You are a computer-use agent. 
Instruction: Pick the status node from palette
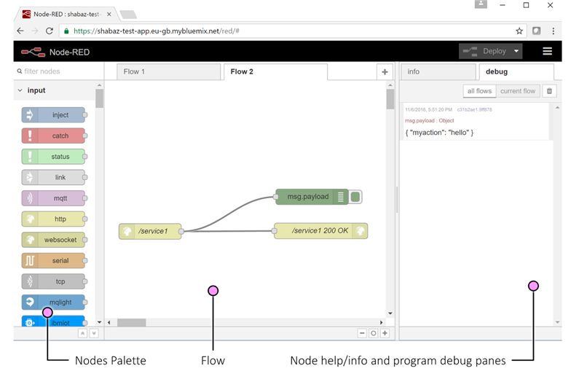click(x=53, y=156)
